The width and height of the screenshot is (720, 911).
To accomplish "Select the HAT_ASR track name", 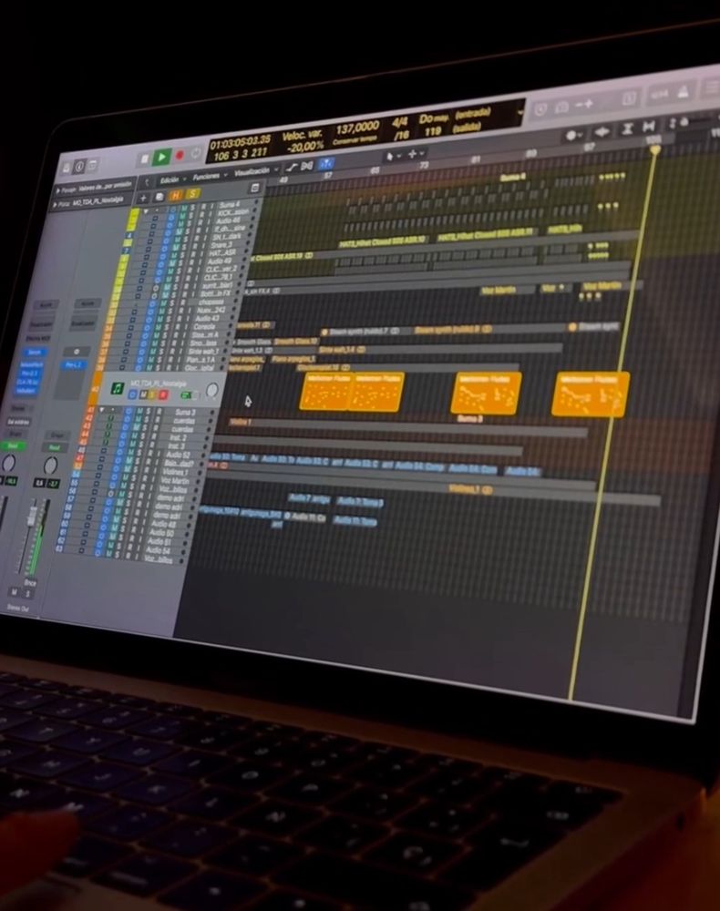I will [x=222, y=253].
